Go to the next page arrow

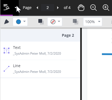pyautogui.click(x=58, y=8)
